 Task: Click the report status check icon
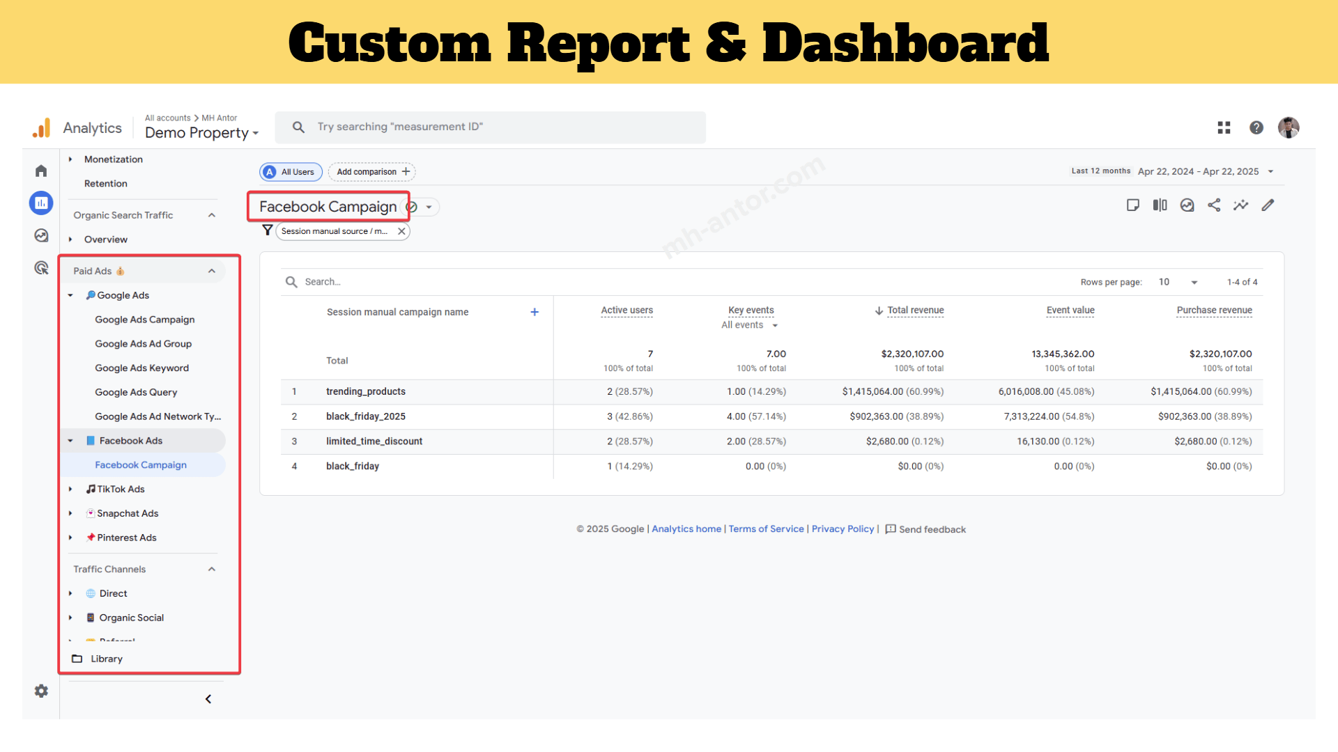pyautogui.click(x=412, y=207)
